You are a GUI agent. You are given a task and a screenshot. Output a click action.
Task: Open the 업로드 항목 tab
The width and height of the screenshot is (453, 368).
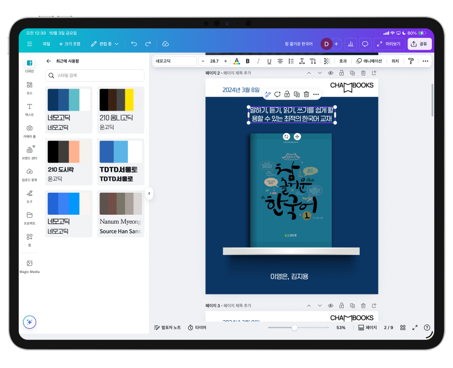(x=30, y=174)
